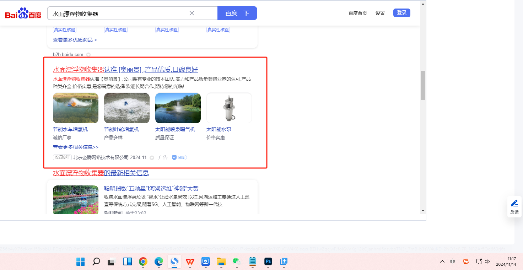Click the 保障 shield badge
This screenshot has width=523, height=270.
179,157
